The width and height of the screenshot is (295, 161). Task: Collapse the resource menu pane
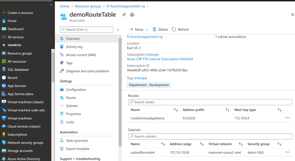[118, 30]
